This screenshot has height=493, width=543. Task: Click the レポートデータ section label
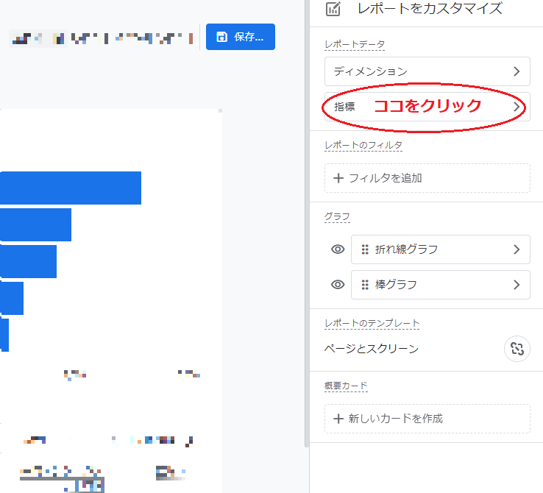pos(355,44)
